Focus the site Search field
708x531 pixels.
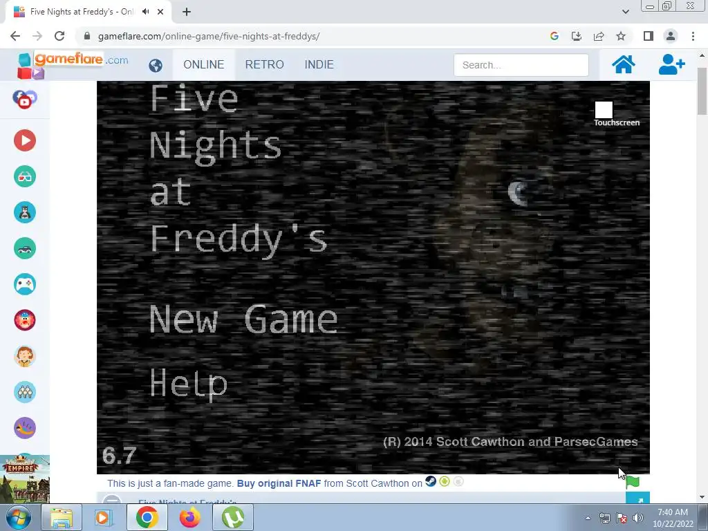521,65
